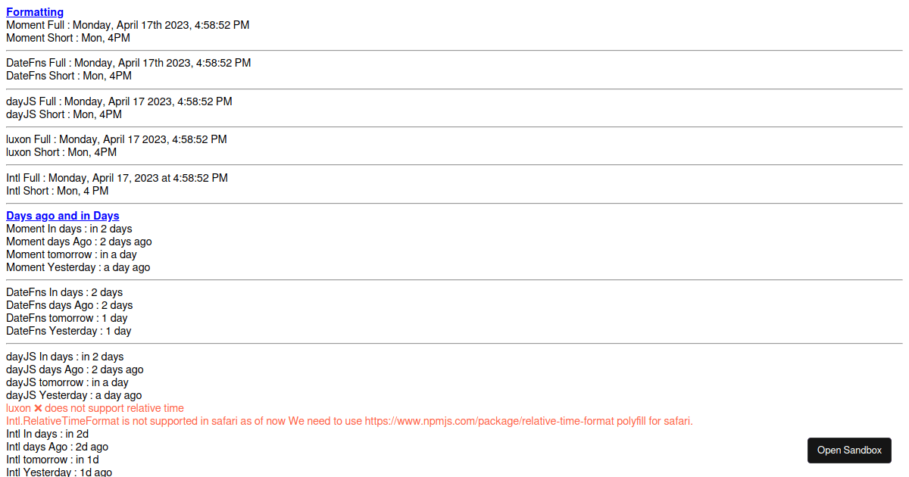The width and height of the screenshot is (909, 477).
Task: Select the Moment Yesterday line
Action: click(78, 267)
